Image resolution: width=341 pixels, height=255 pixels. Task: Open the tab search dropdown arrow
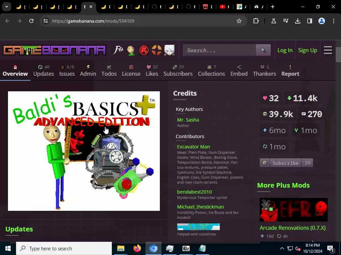coord(7,7)
